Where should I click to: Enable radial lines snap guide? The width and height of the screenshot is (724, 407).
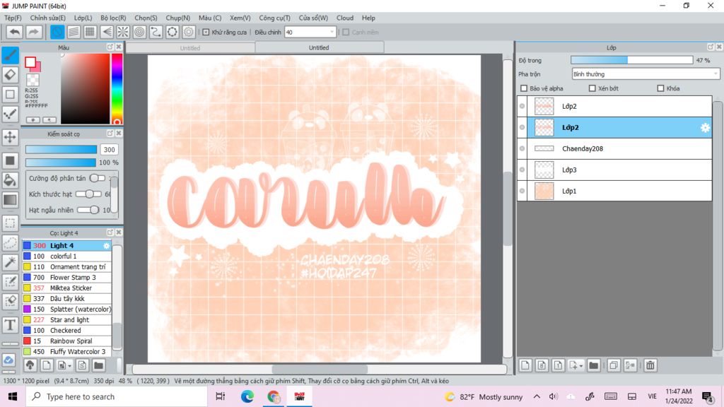click(123, 32)
